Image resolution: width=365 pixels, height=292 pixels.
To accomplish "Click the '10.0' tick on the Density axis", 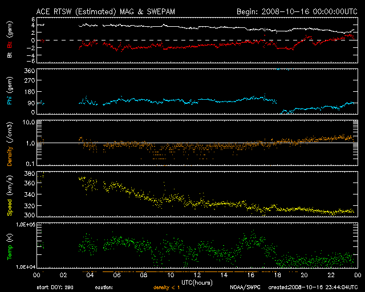I will pos(29,123).
